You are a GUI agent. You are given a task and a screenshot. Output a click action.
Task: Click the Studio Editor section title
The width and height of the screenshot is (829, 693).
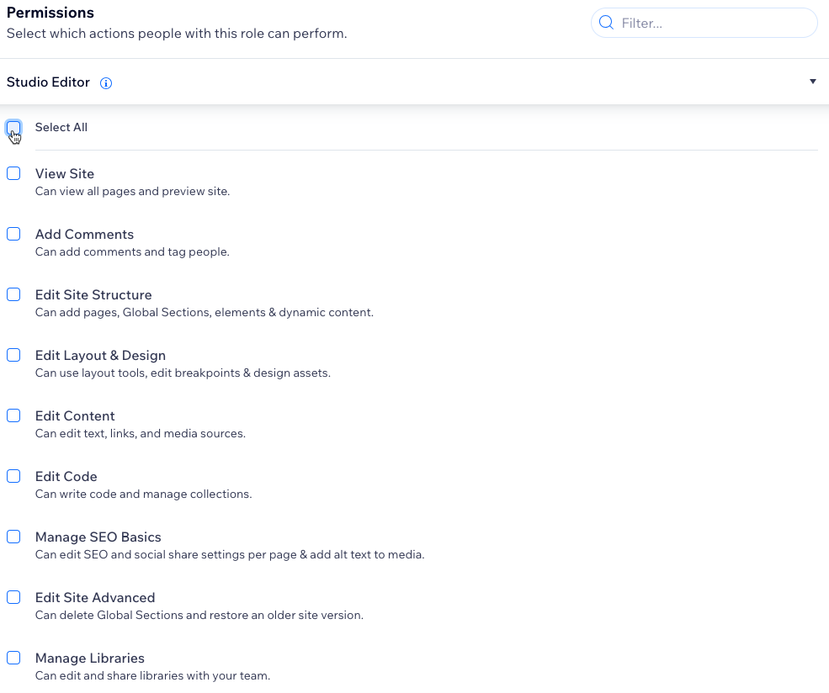48,82
